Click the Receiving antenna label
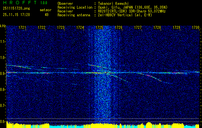The height and width of the screenshot is (128, 202). coord(74,15)
